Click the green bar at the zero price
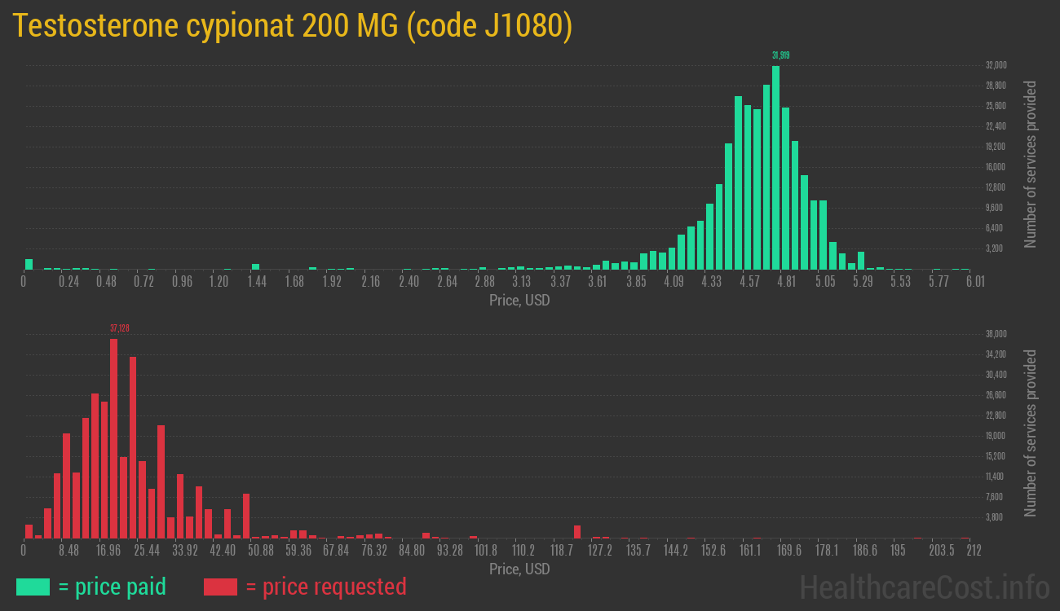1060x611 pixels. click(x=29, y=264)
